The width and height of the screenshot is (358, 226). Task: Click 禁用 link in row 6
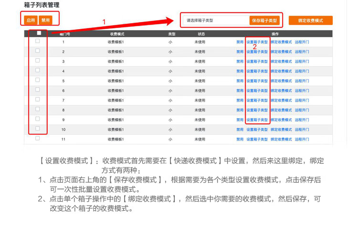(x=240, y=91)
